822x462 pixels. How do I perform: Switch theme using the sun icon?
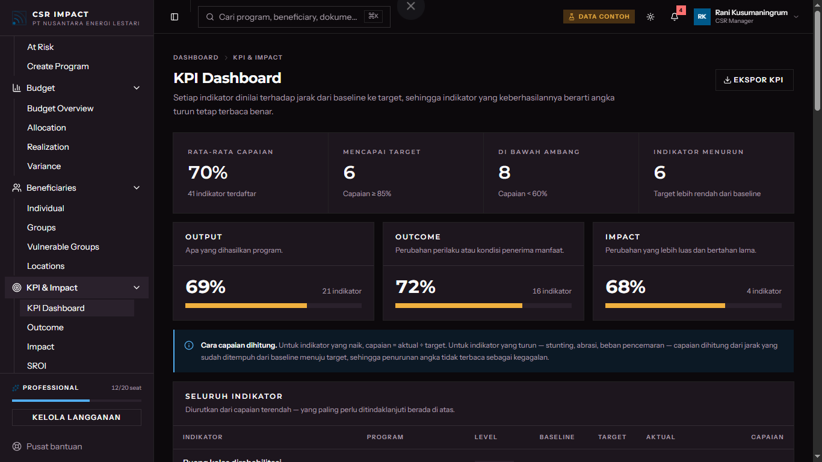click(650, 17)
